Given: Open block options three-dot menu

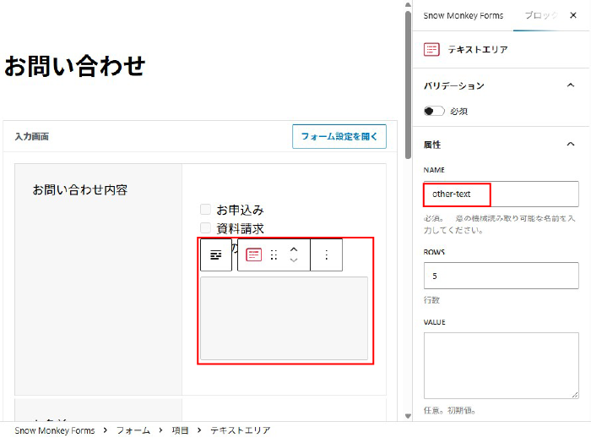Looking at the screenshot, I should 327,255.
